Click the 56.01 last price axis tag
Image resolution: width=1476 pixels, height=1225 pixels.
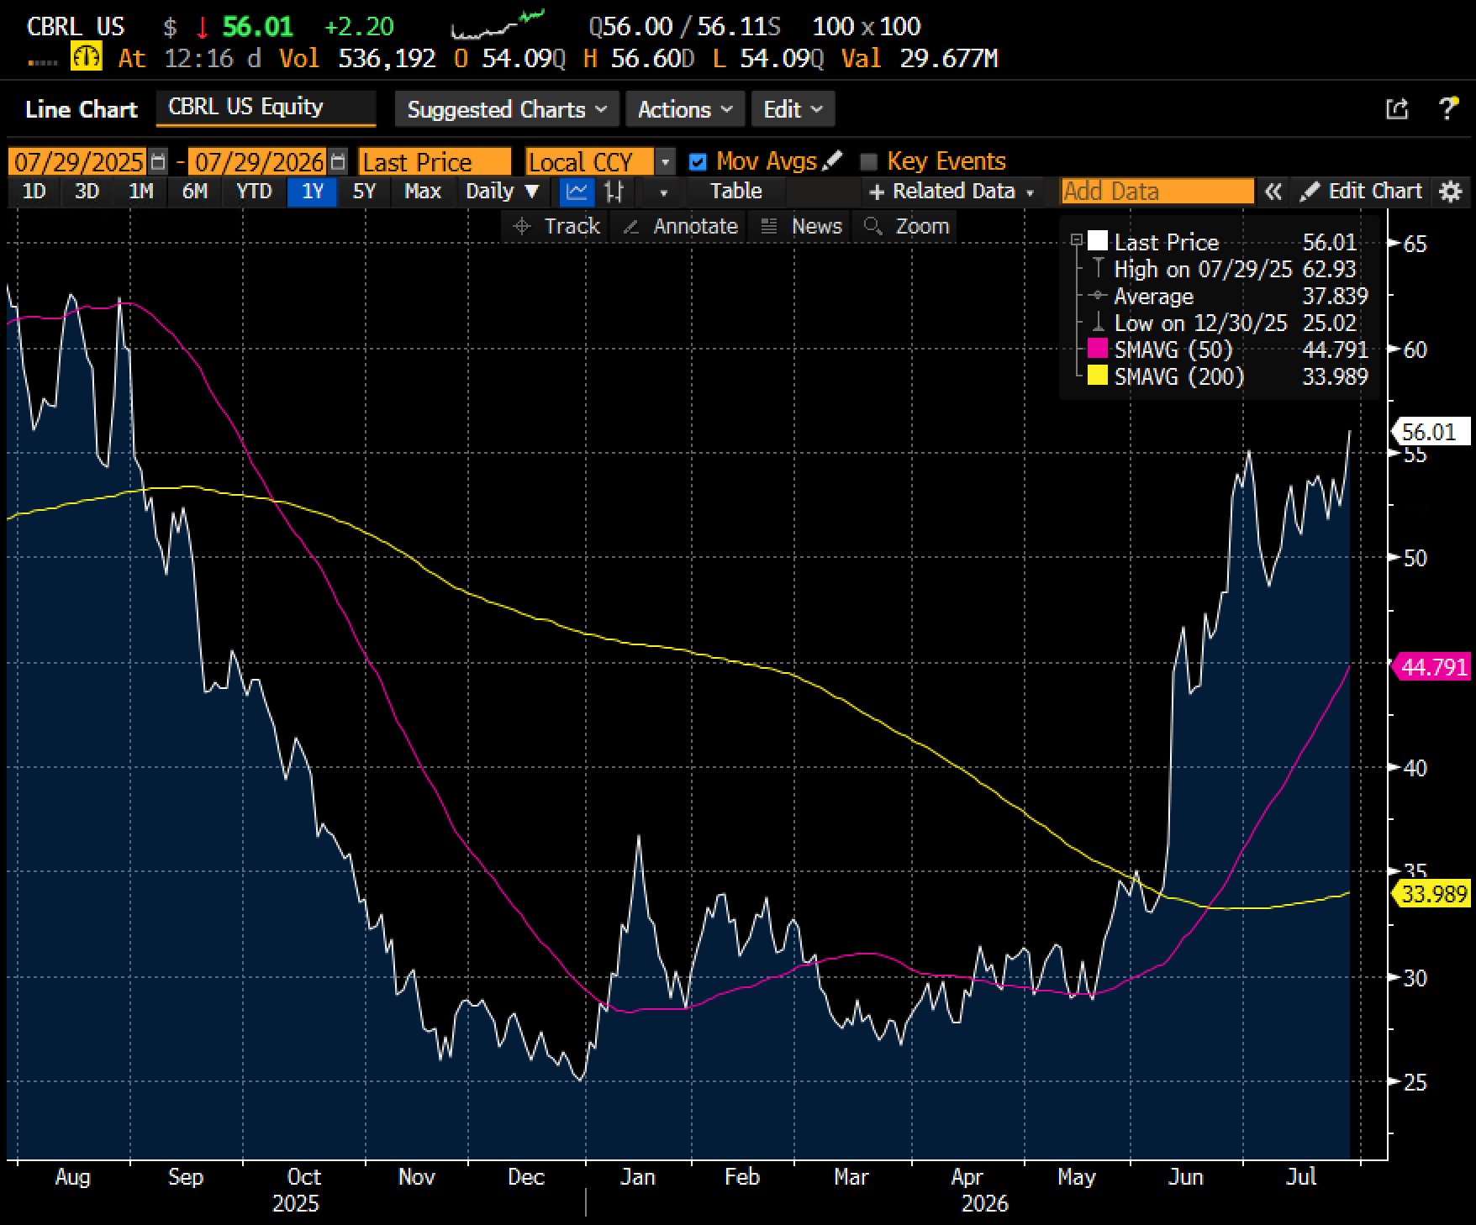(1431, 432)
